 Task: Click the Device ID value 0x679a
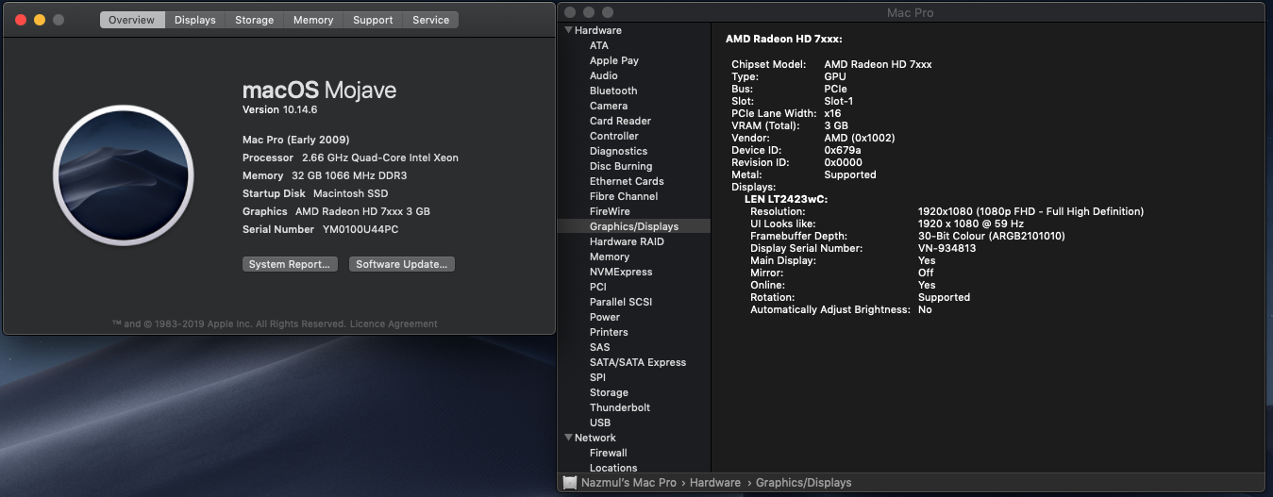click(843, 150)
